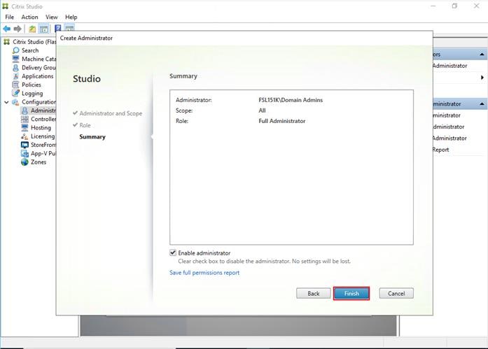Click the Policies tree item label

[32, 85]
